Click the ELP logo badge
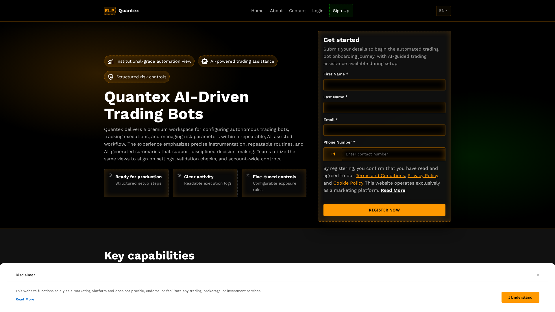Viewport: 555px width, 312px height. pos(110,11)
